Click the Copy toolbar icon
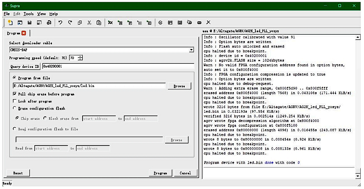The height and width of the screenshot is (189, 364). click(x=80, y=22)
